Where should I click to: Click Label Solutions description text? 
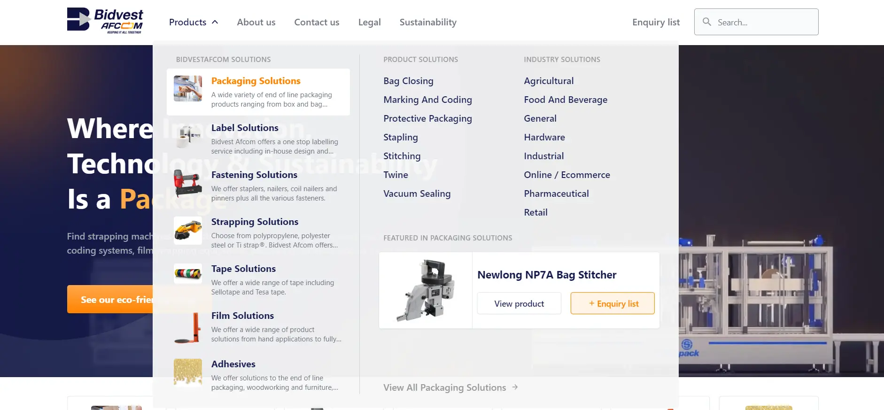275,147
